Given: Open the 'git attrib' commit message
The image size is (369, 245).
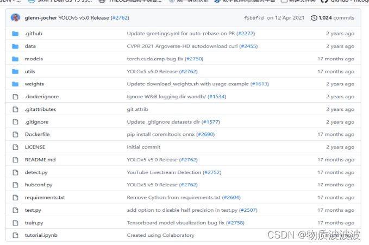Looking at the screenshot, I should (x=137, y=109).
